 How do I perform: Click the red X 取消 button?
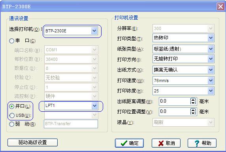click(166, 143)
